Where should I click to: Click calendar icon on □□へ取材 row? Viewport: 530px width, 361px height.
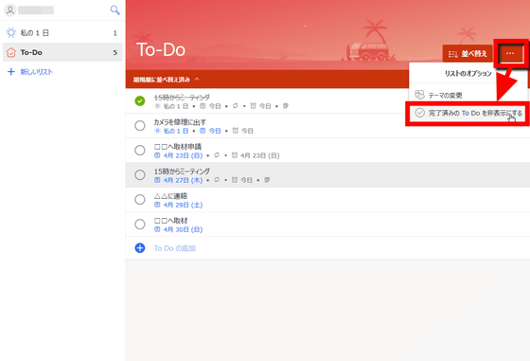click(157, 229)
